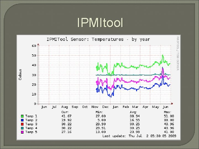Click the 'Avg:' column header
Screen dimensions: 199x149
(x=133, y=112)
